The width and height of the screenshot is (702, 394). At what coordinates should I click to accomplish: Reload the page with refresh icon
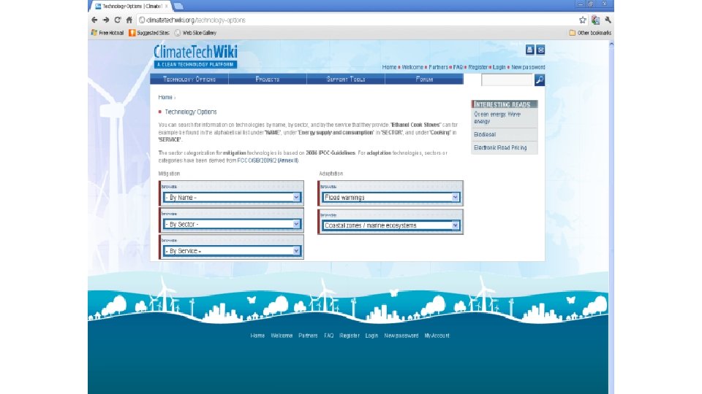coord(117,20)
